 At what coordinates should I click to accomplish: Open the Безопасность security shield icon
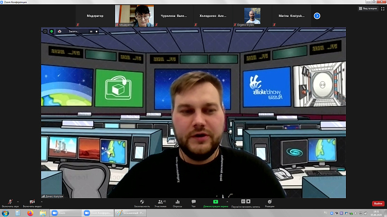[142, 203]
